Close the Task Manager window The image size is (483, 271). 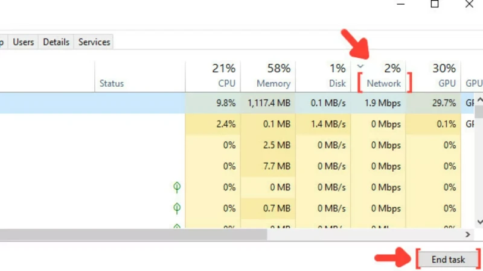pos(469,4)
